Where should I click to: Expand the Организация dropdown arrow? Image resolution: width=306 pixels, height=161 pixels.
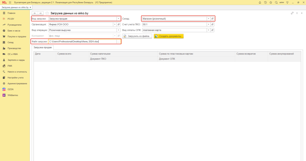tap(114, 24)
